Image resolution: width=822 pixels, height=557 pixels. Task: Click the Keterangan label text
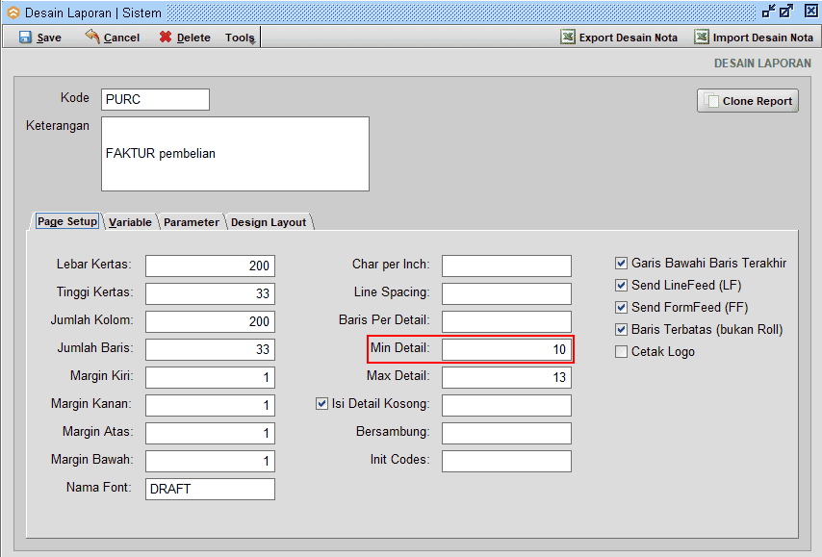click(58, 126)
